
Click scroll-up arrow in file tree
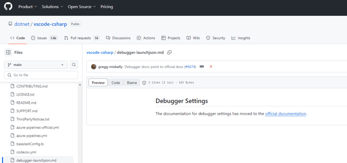80,85
